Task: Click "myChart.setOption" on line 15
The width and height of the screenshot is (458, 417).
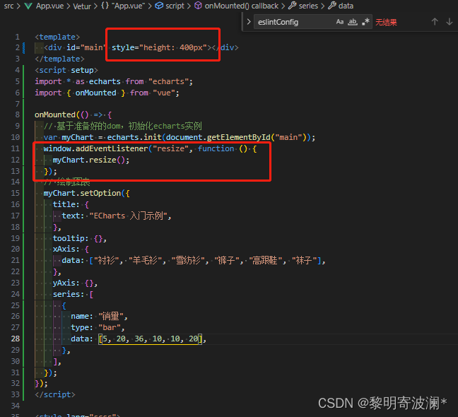Action: coord(82,193)
